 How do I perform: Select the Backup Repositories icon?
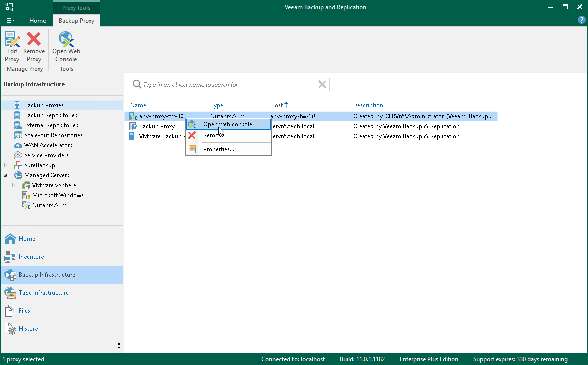(17, 115)
